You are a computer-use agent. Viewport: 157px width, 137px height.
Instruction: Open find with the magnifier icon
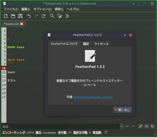pyautogui.click(x=52, y=16)
